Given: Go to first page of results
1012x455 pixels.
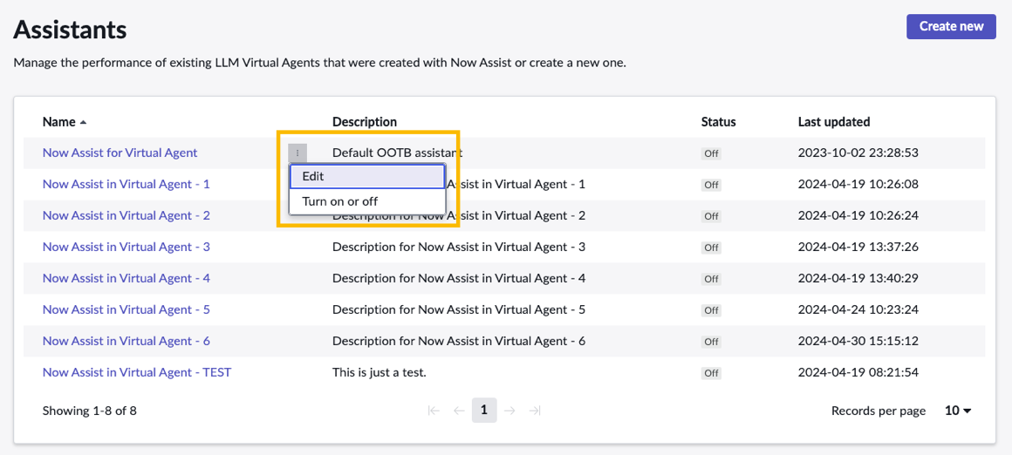Looking at the screenshot, I should (434, 411).
